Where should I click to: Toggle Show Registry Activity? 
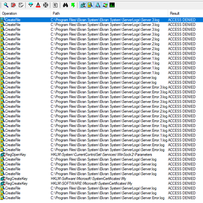click(x=83, y=5)
